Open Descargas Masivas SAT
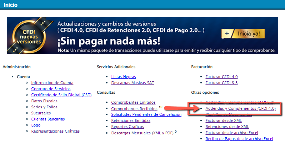This screenshot has width=285, height=149. [133, 83]
